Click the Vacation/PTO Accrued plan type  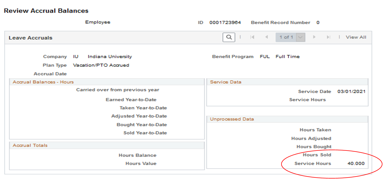pos(101,65)
